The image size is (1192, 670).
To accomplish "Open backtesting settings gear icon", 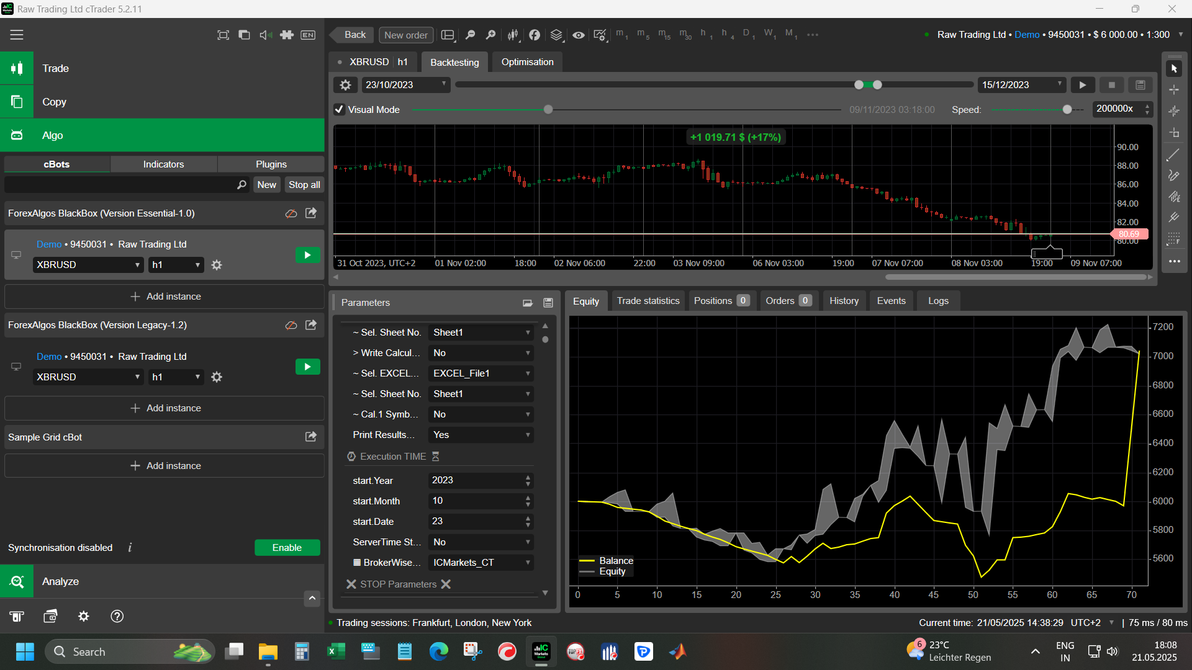I will click(x=346, y=85).
